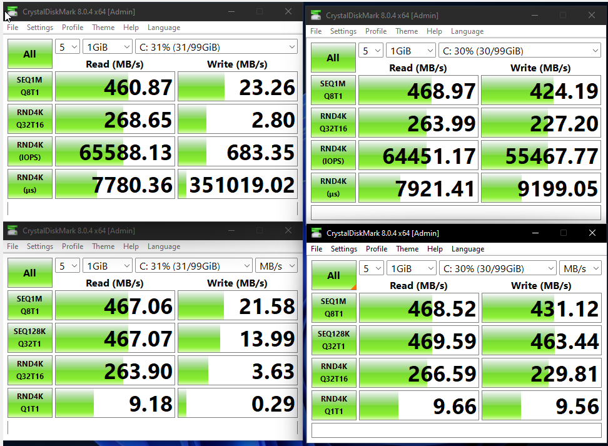Click the app icon in the bottom-left window's title bar
The image size is (608, 446).
[12, 230]
